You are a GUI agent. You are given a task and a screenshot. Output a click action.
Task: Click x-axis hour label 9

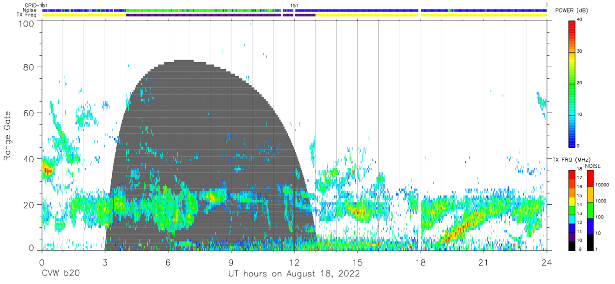pyautogui.click(x=231, y=263)
